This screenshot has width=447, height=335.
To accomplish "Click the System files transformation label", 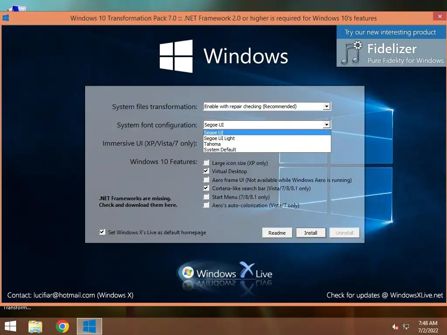I will point(154,106).
